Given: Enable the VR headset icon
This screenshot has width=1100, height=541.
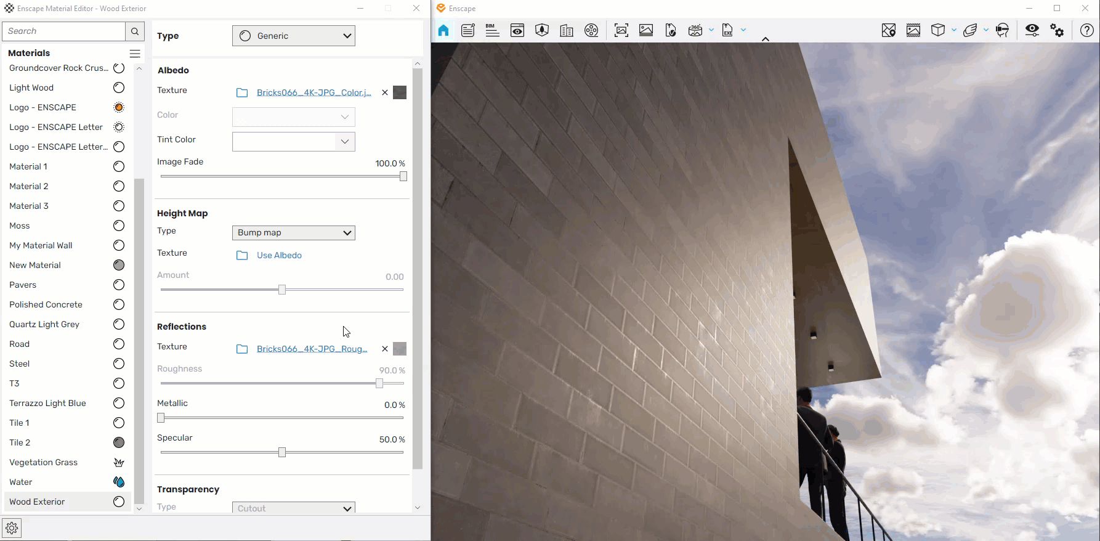Looking at the screenshot, I should [1003, 30].
